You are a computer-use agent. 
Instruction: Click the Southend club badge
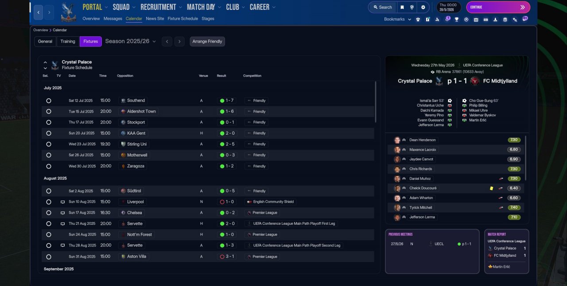click(x=123, y=101)
